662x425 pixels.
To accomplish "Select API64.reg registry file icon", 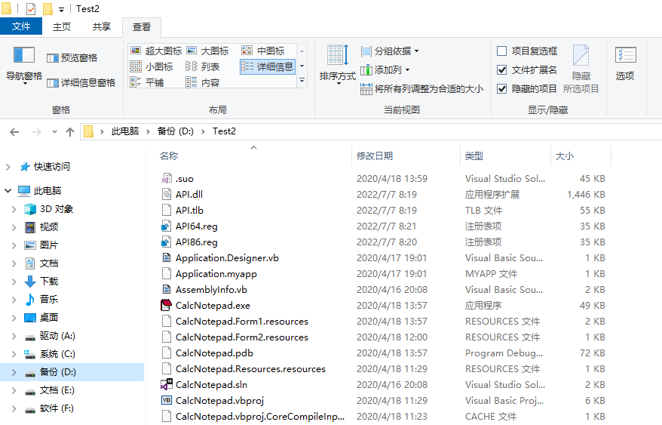I will tap(167, 226).
